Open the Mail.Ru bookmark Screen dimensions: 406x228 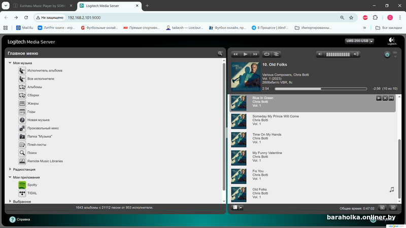tap(24, 28)
